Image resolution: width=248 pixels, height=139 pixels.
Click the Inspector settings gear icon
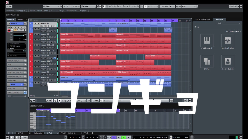pos(25,96)
